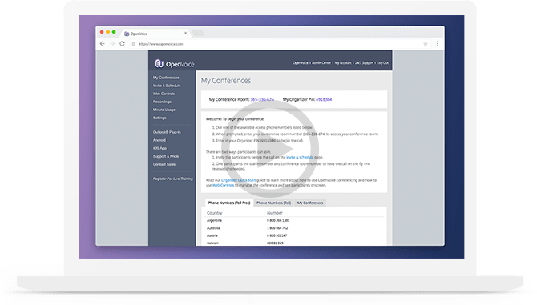Open Admin Center in header
537x305 pixels.
(321, 63)
